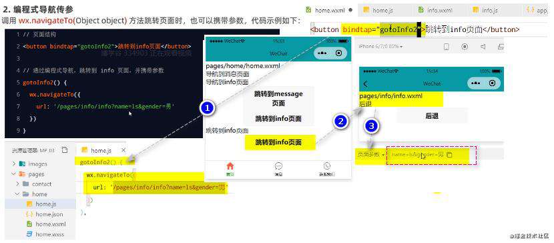Tap the contact-us phone icon in tab bar
The image size is (554, 243).
327,166
